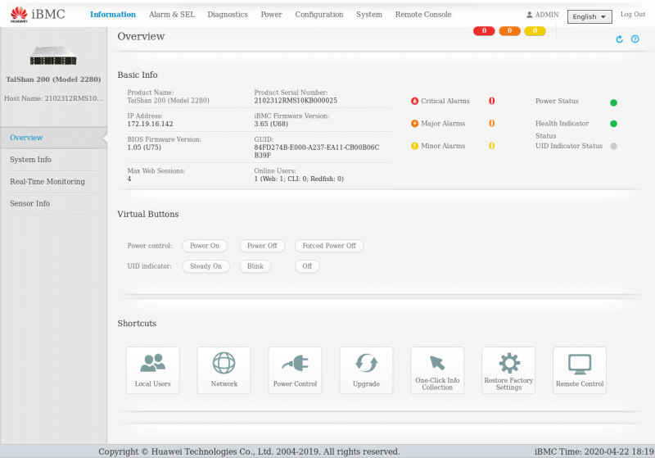The width and height of the screenshot is (655, 458).
Task: Click iBMC firmware version 3.65 (U68)
Action: click(x=271, y=124)
